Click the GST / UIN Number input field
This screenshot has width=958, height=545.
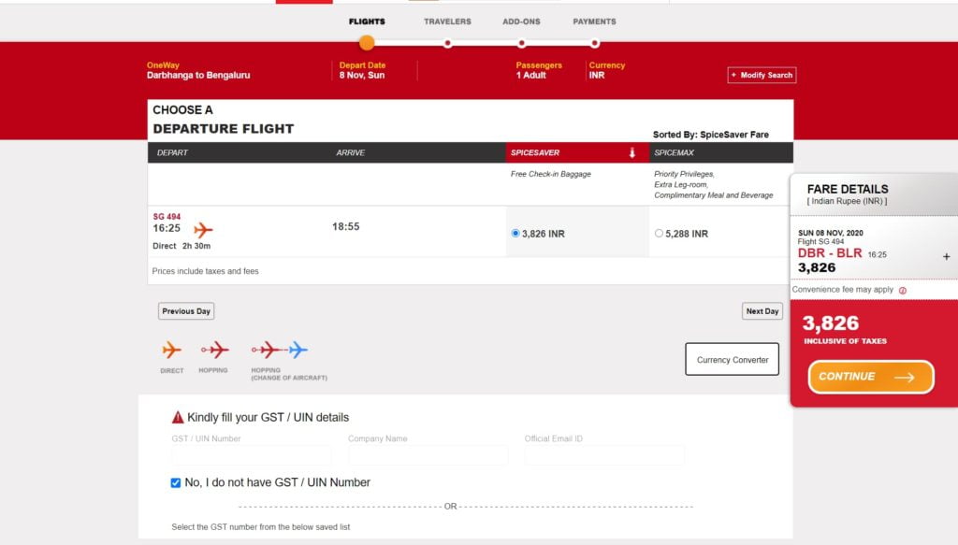point(252,456)
